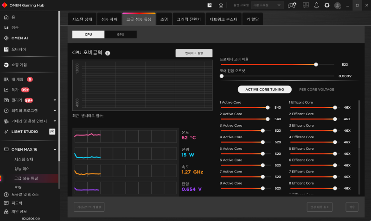Expand the Gallery submenu arrow
The width and height of the screenshot is (371, 221).
pos(55,100)
